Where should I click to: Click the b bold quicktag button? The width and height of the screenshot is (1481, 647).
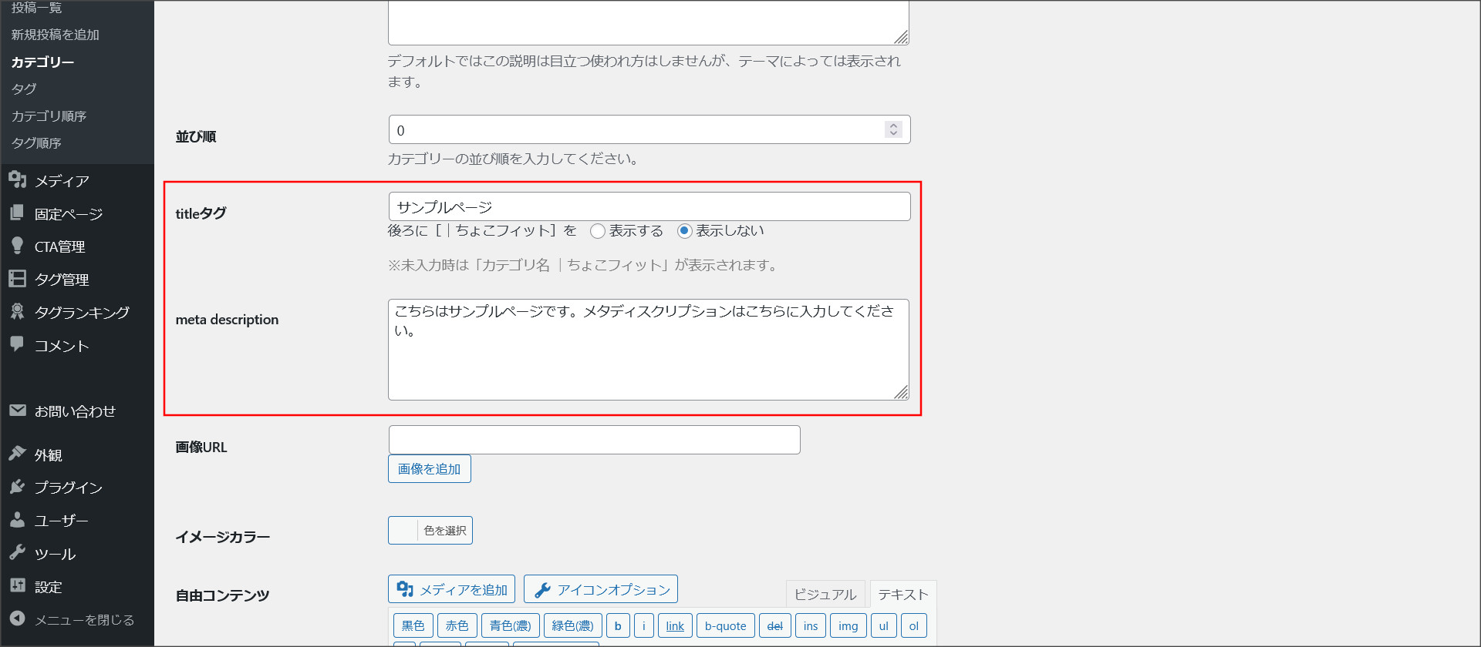[x=618, y=625]
